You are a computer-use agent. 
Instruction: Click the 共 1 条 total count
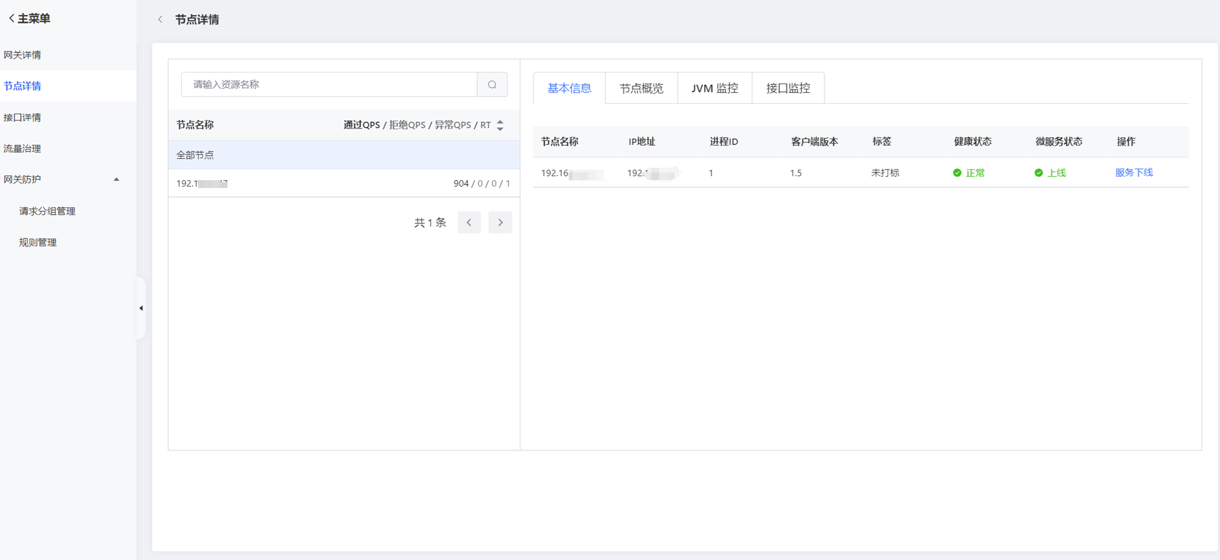click(430, 223)
